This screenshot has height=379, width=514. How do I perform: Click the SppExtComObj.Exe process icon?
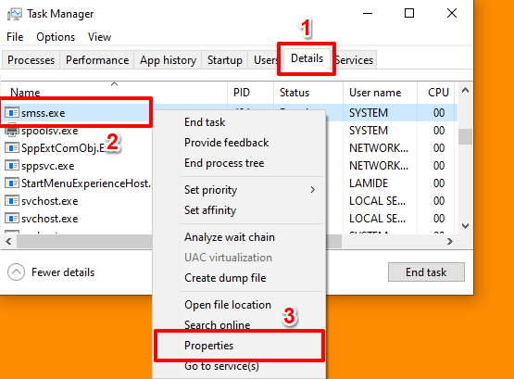tap(12, 148)
